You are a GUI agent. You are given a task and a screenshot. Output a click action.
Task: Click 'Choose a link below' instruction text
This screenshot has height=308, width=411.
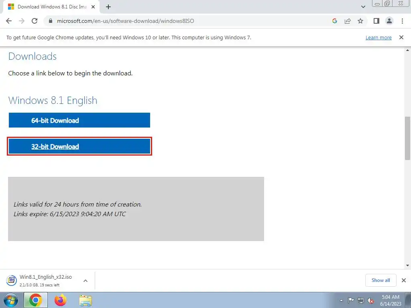point(70,73)
